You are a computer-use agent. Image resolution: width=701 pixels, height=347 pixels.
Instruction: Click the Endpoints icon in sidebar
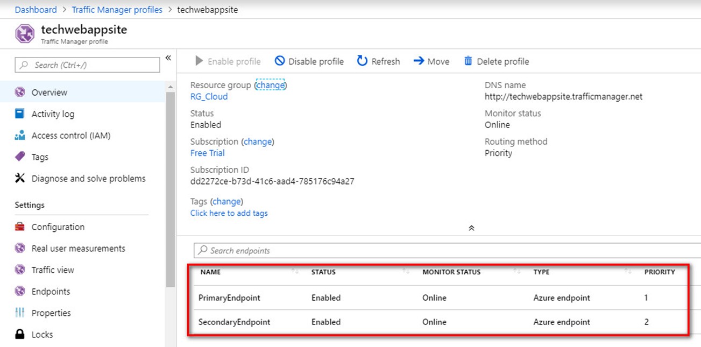20,291
